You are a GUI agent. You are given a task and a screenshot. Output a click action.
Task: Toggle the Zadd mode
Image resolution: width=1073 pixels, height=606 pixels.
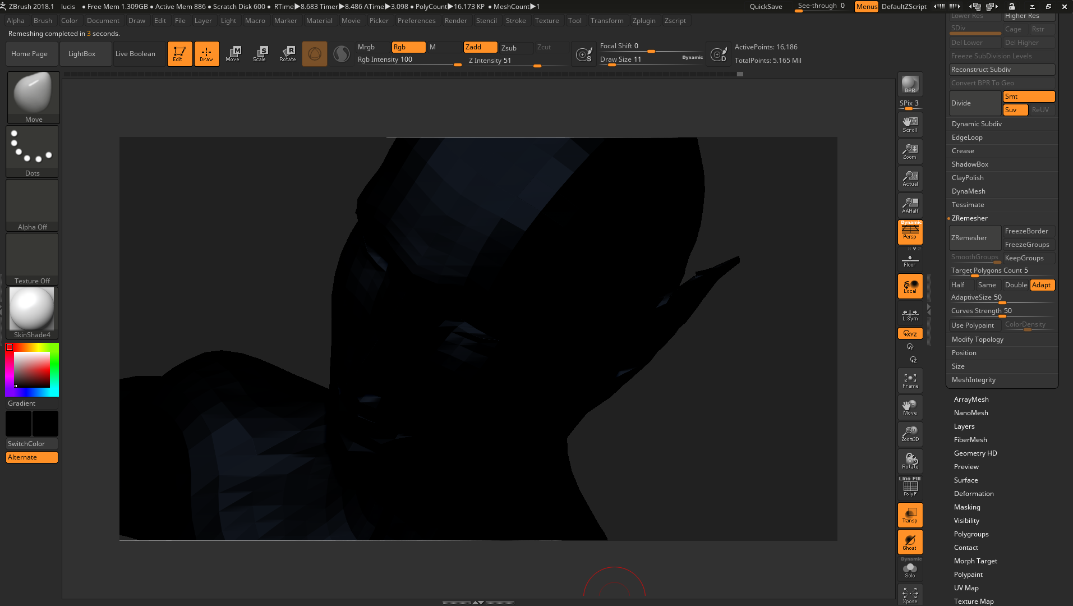[x=480, y=47]
